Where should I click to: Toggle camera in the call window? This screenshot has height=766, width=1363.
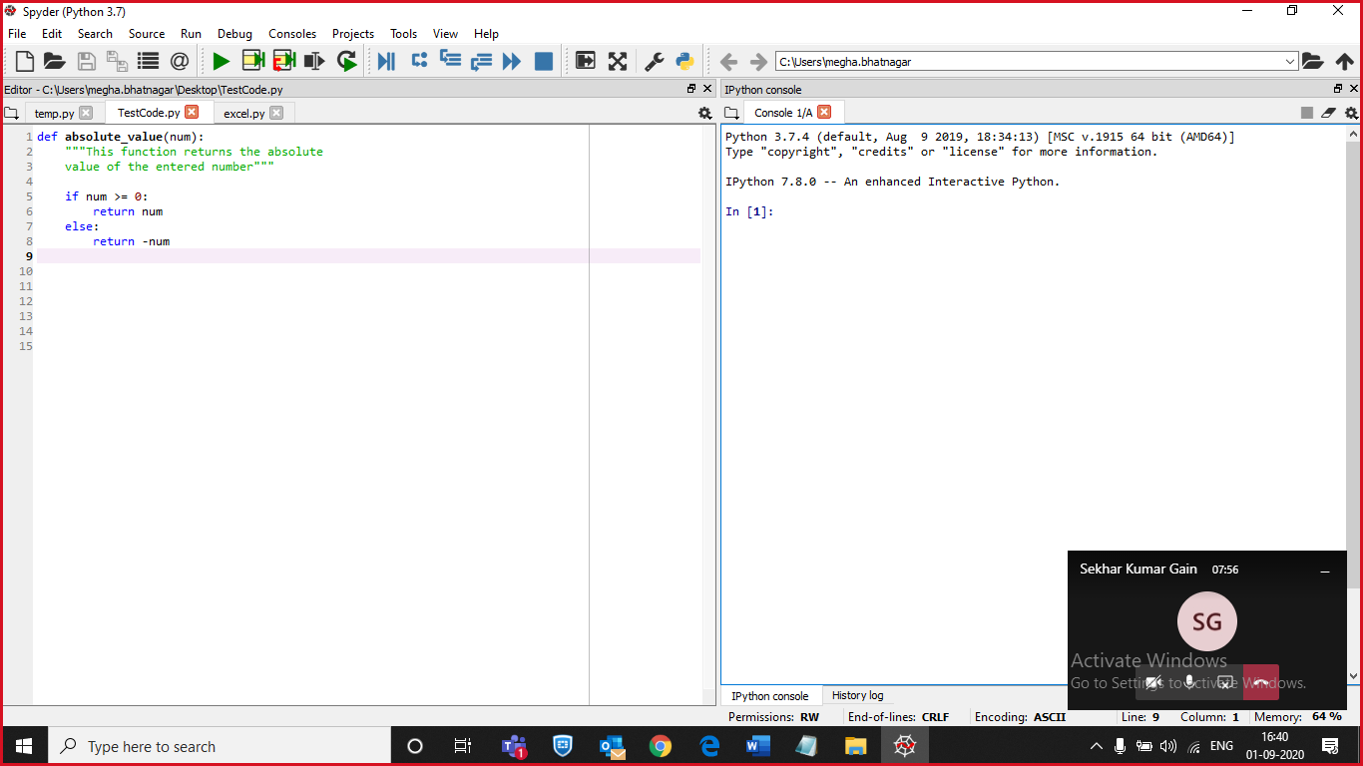click(x=1154, y=682)
